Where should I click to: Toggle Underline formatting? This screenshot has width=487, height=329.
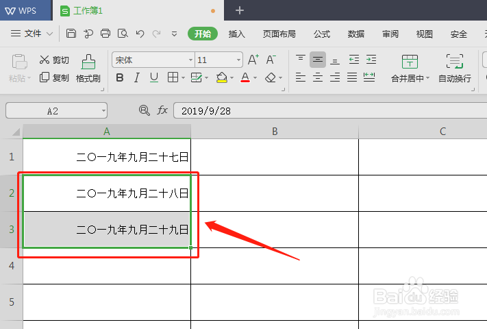(x=154, y=77)
